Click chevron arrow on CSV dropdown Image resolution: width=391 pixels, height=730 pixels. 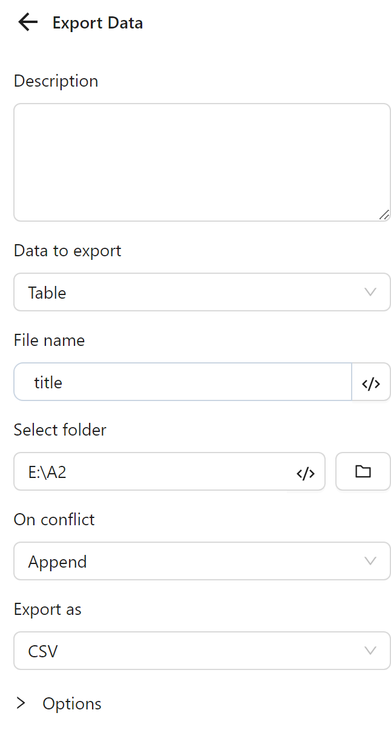(x=370, y=651)
